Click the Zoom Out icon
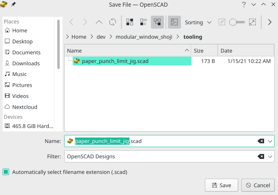This screenshot has width=278, height=195. pos(222,22)
